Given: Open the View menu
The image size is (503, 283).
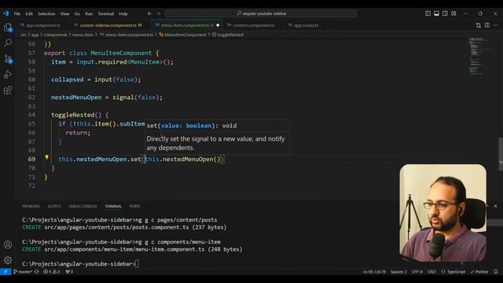Looking at the screenshot, I should (x=64, y=14).
